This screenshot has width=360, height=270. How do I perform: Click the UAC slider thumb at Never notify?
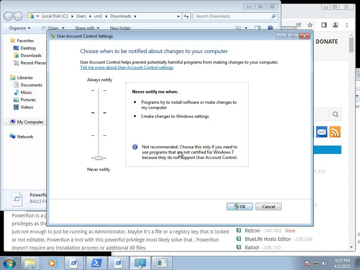tap(99, 158)
